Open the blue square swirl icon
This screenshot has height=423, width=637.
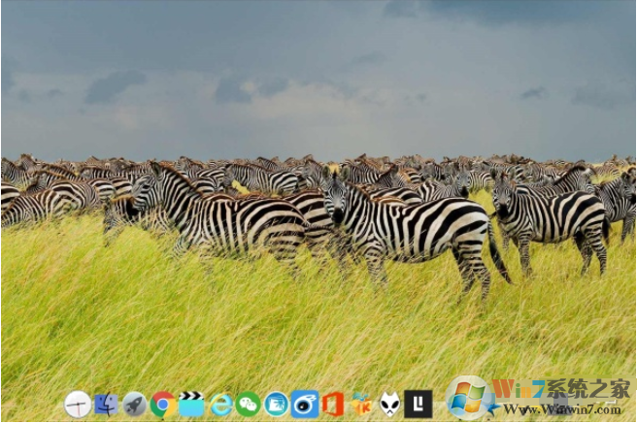[305, 405]
